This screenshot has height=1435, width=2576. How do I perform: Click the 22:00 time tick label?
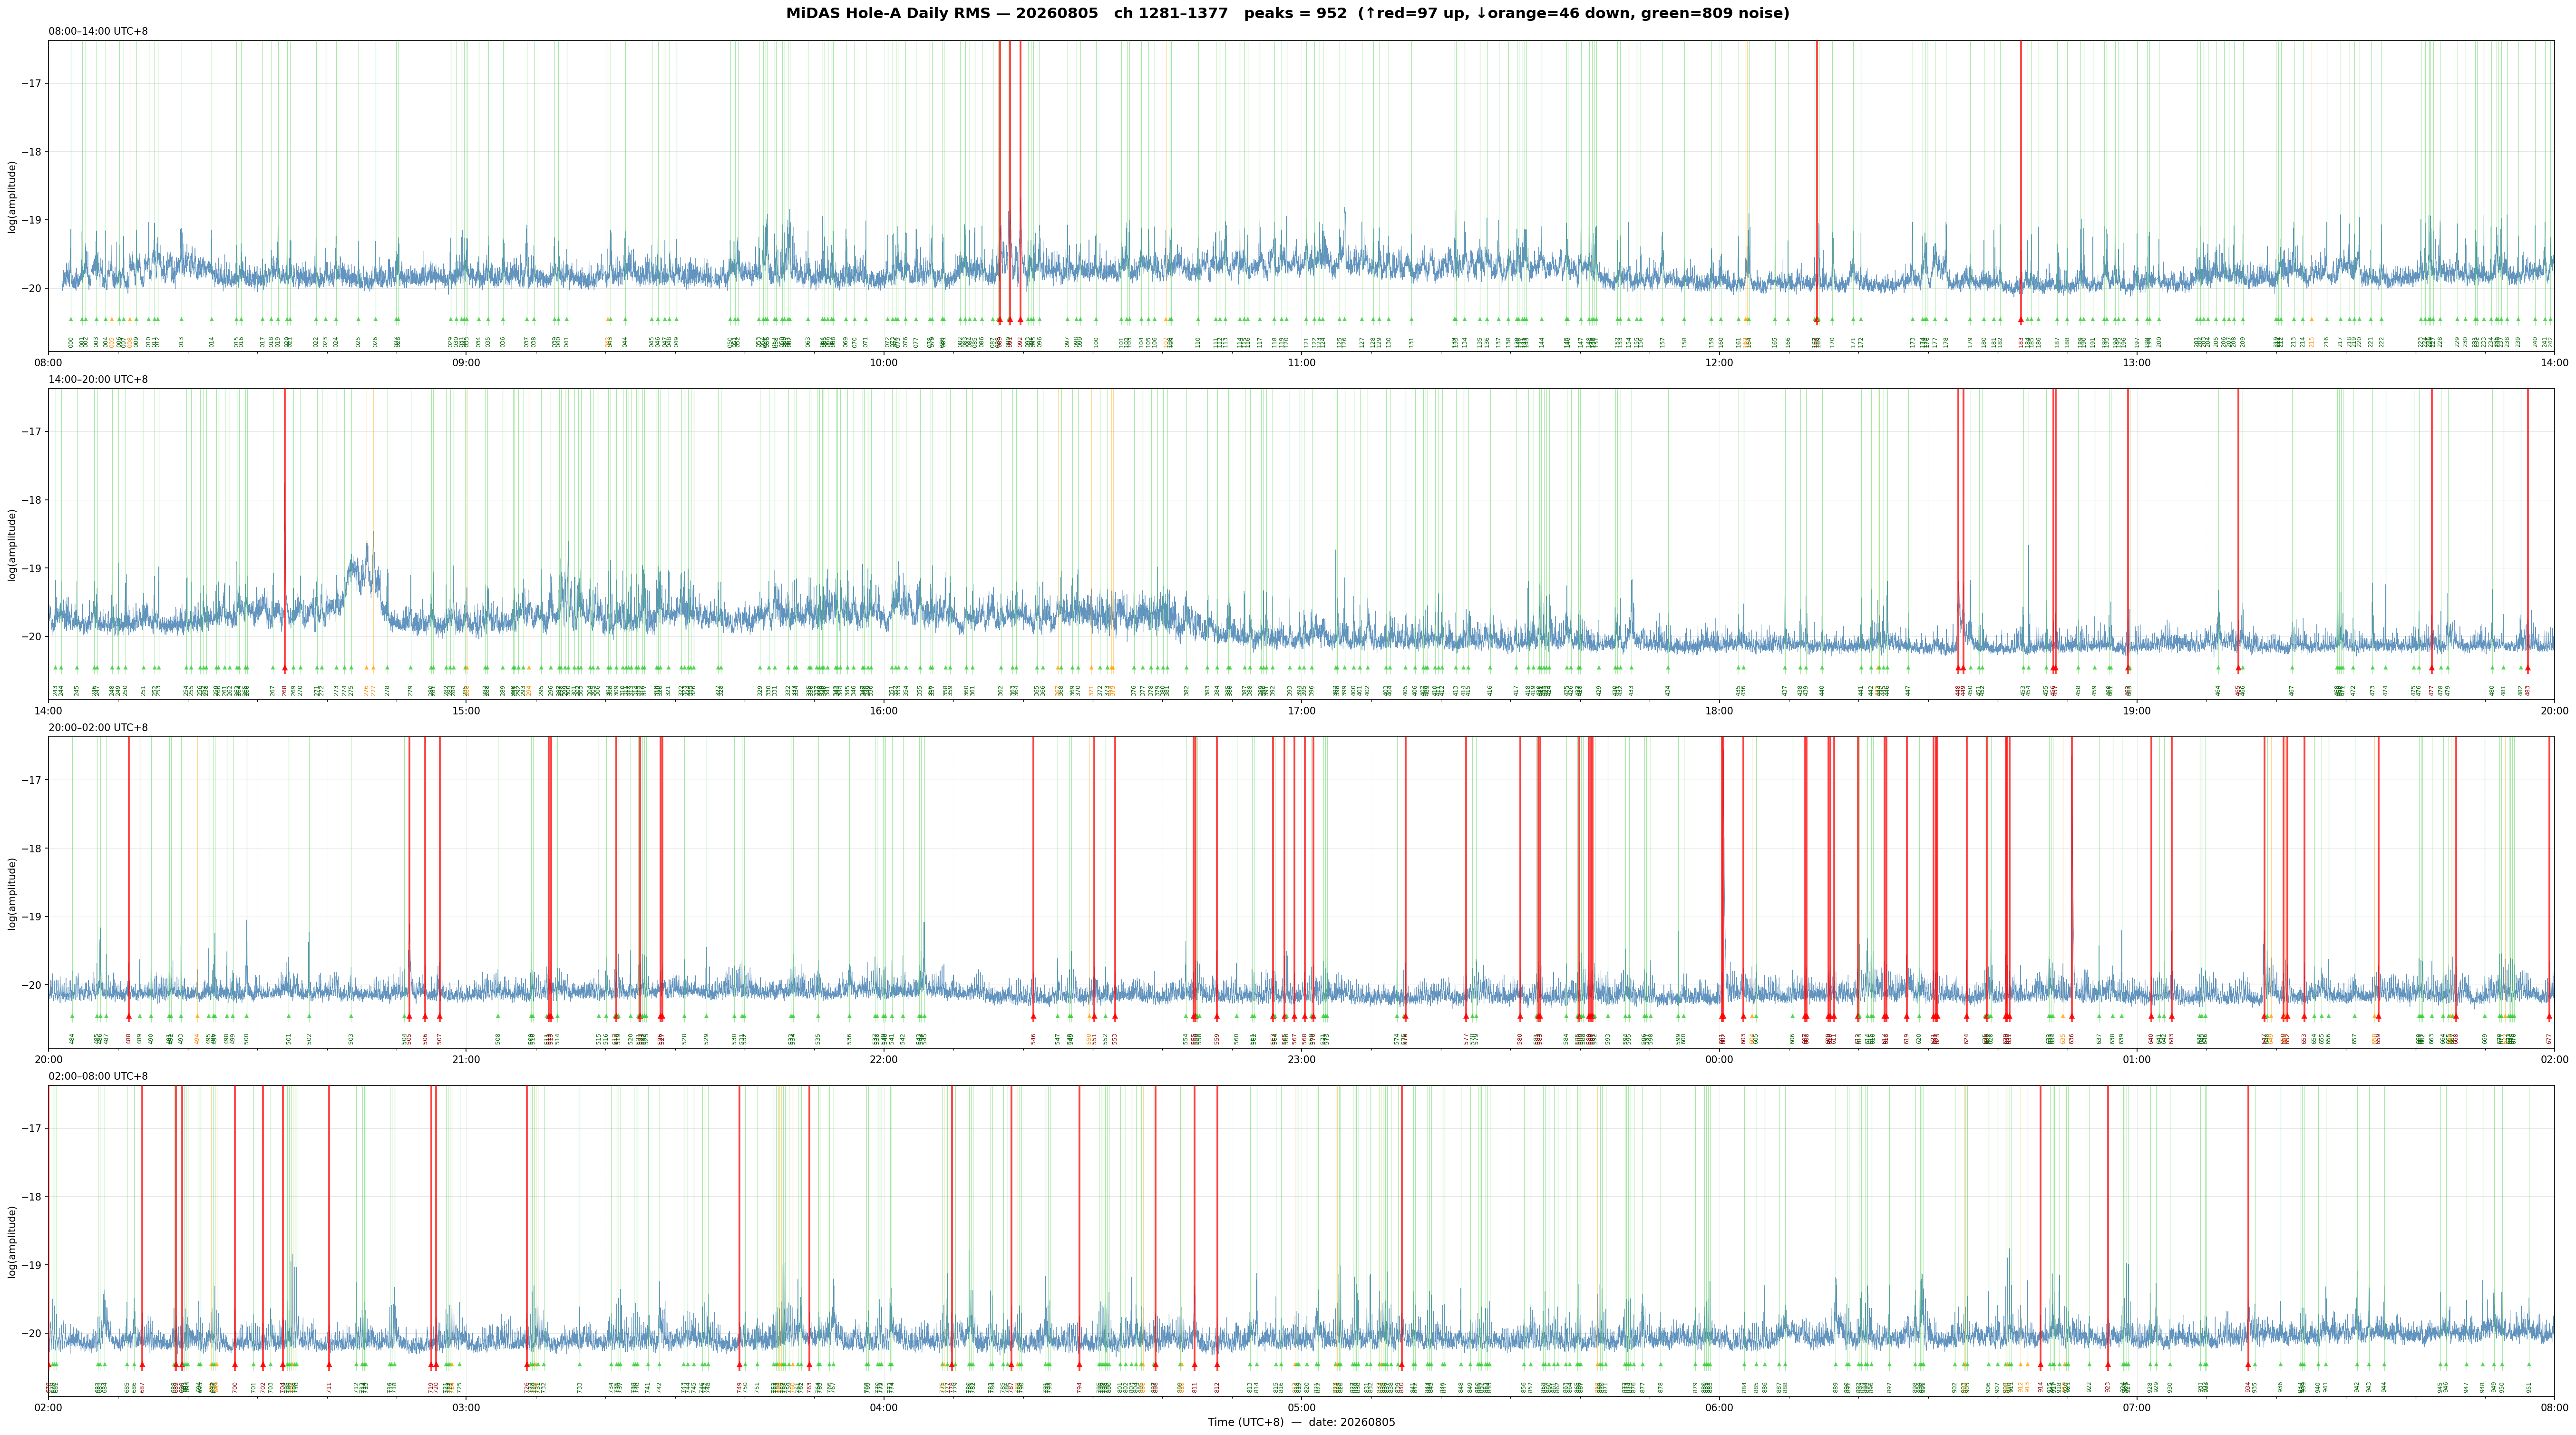(884, 1059)
